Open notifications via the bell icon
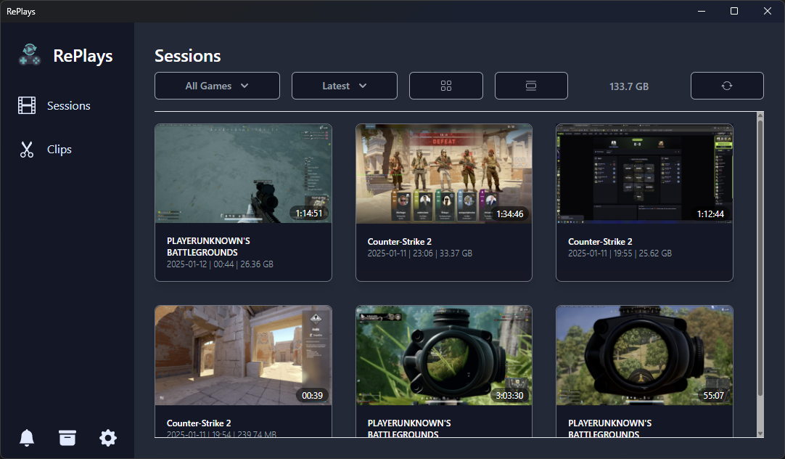Viewport: 785px width, 459px height. click(27, 438)
